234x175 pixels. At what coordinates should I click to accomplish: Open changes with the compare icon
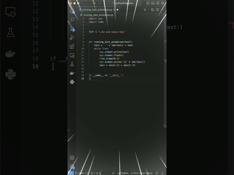click(152, 10)
